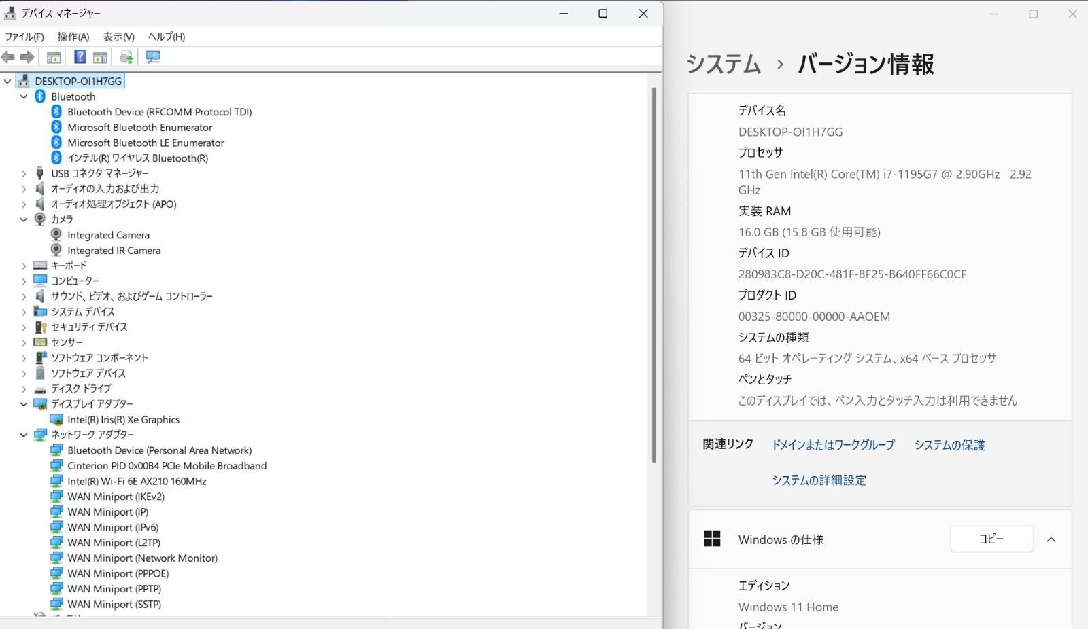Screen dimensions: 1088x629
Task: Click the Windows 11 Home edition text
Action: tap(788, 607)
